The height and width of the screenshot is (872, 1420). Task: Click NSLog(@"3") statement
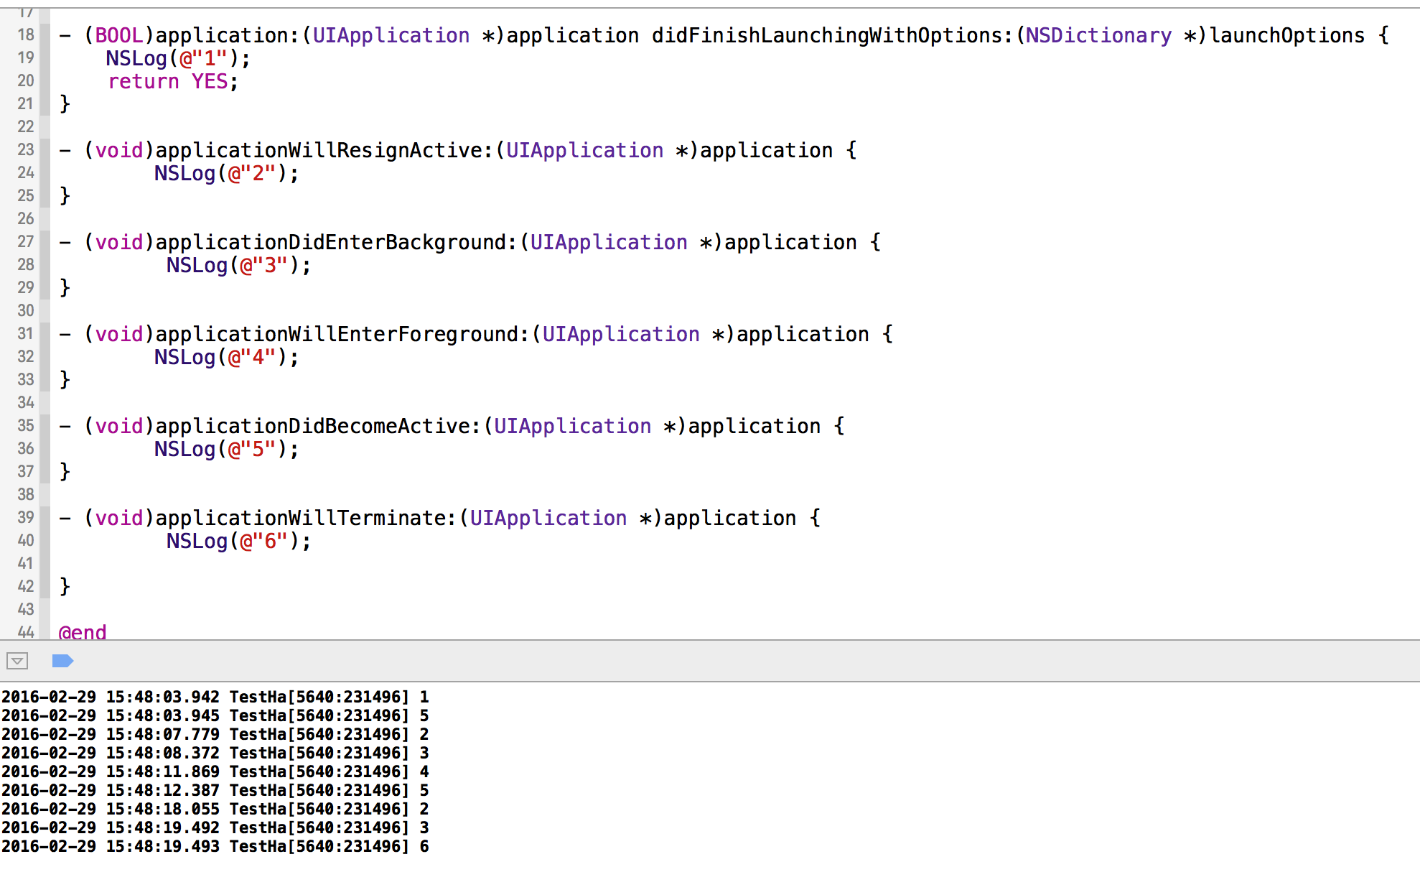point(238,265)
